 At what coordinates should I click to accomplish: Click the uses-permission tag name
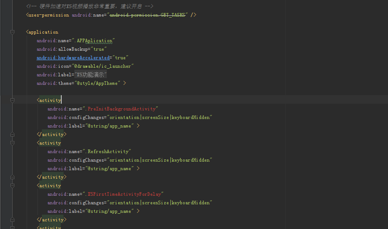click(x=49, y=15)
